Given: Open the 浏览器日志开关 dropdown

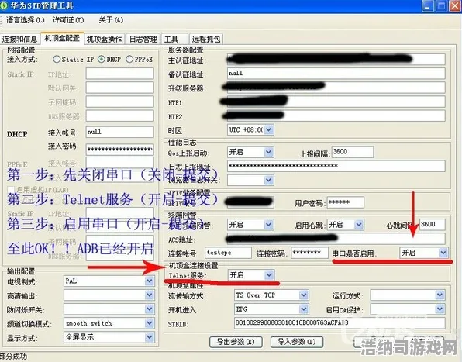Looking at the screenshot, I should [269, 180].
